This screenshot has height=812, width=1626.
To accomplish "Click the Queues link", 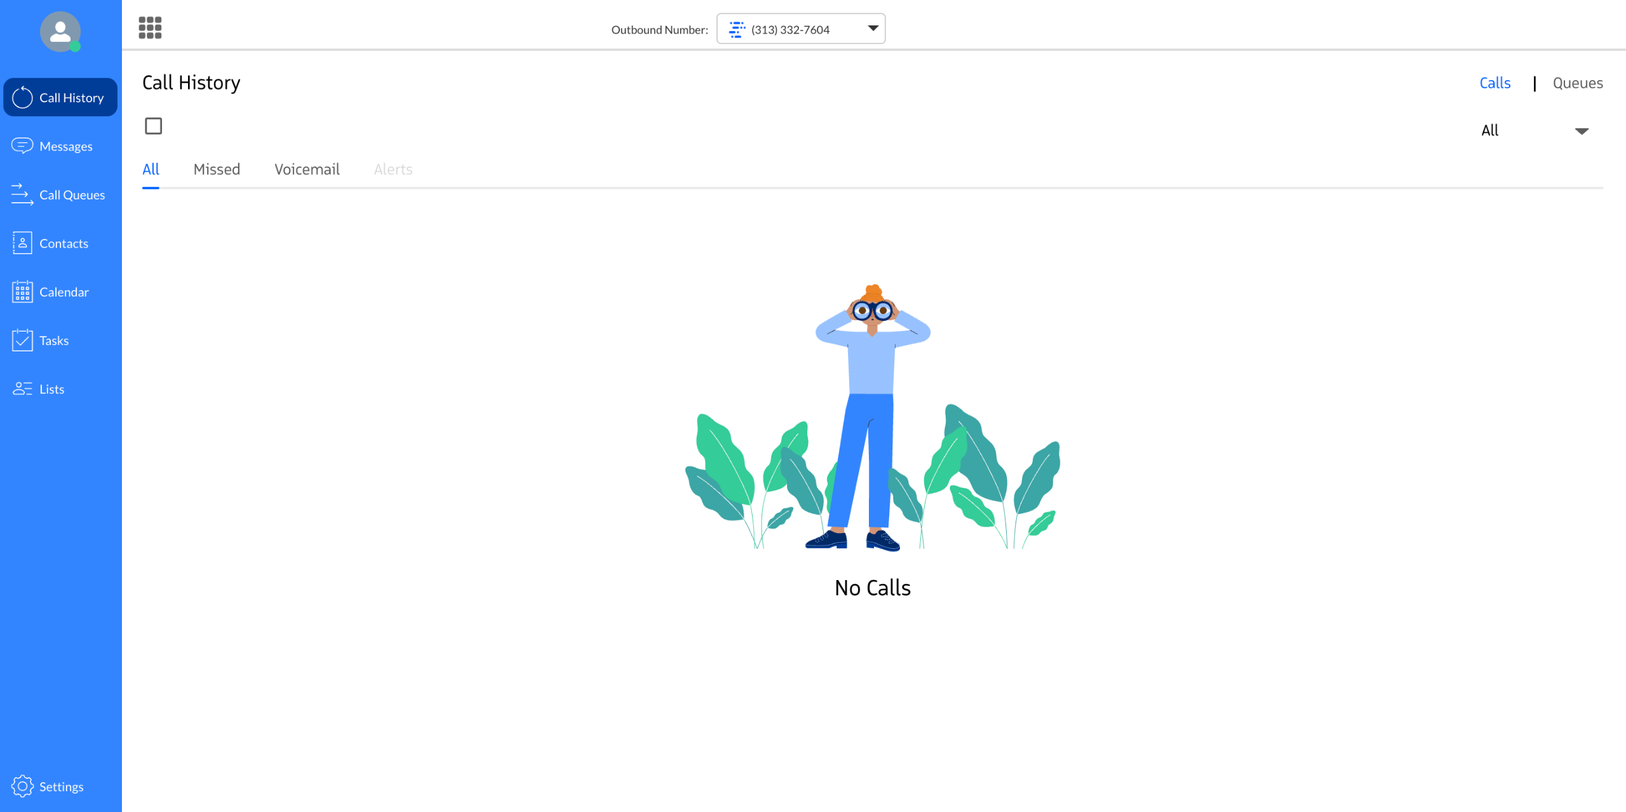I will 1578,83.
